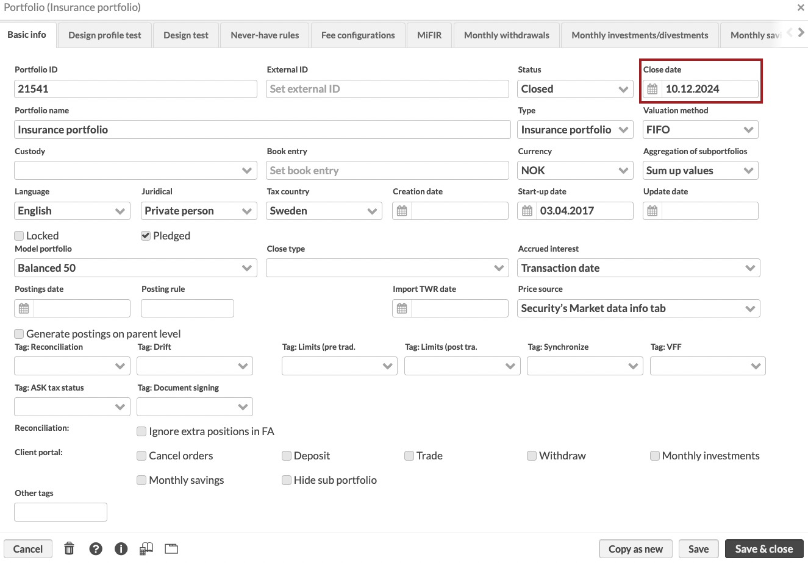Click the Copy as new button
This screenshot has width=808, height=563.
coord(635,549)
